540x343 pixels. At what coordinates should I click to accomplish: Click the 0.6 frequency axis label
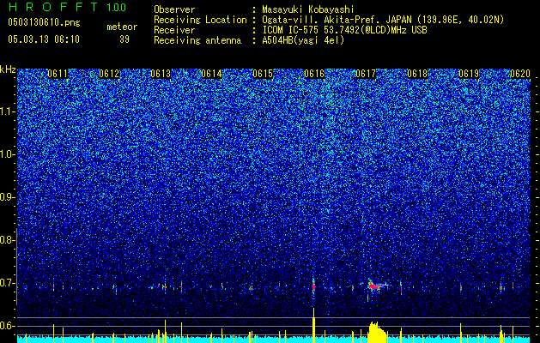tap(7, 326)
